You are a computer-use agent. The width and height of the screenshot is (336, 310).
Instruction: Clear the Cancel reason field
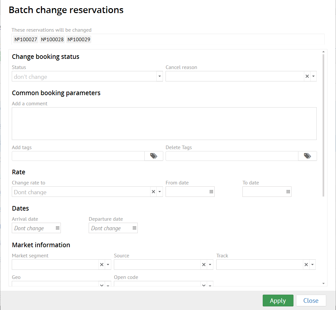pos(307,76)
